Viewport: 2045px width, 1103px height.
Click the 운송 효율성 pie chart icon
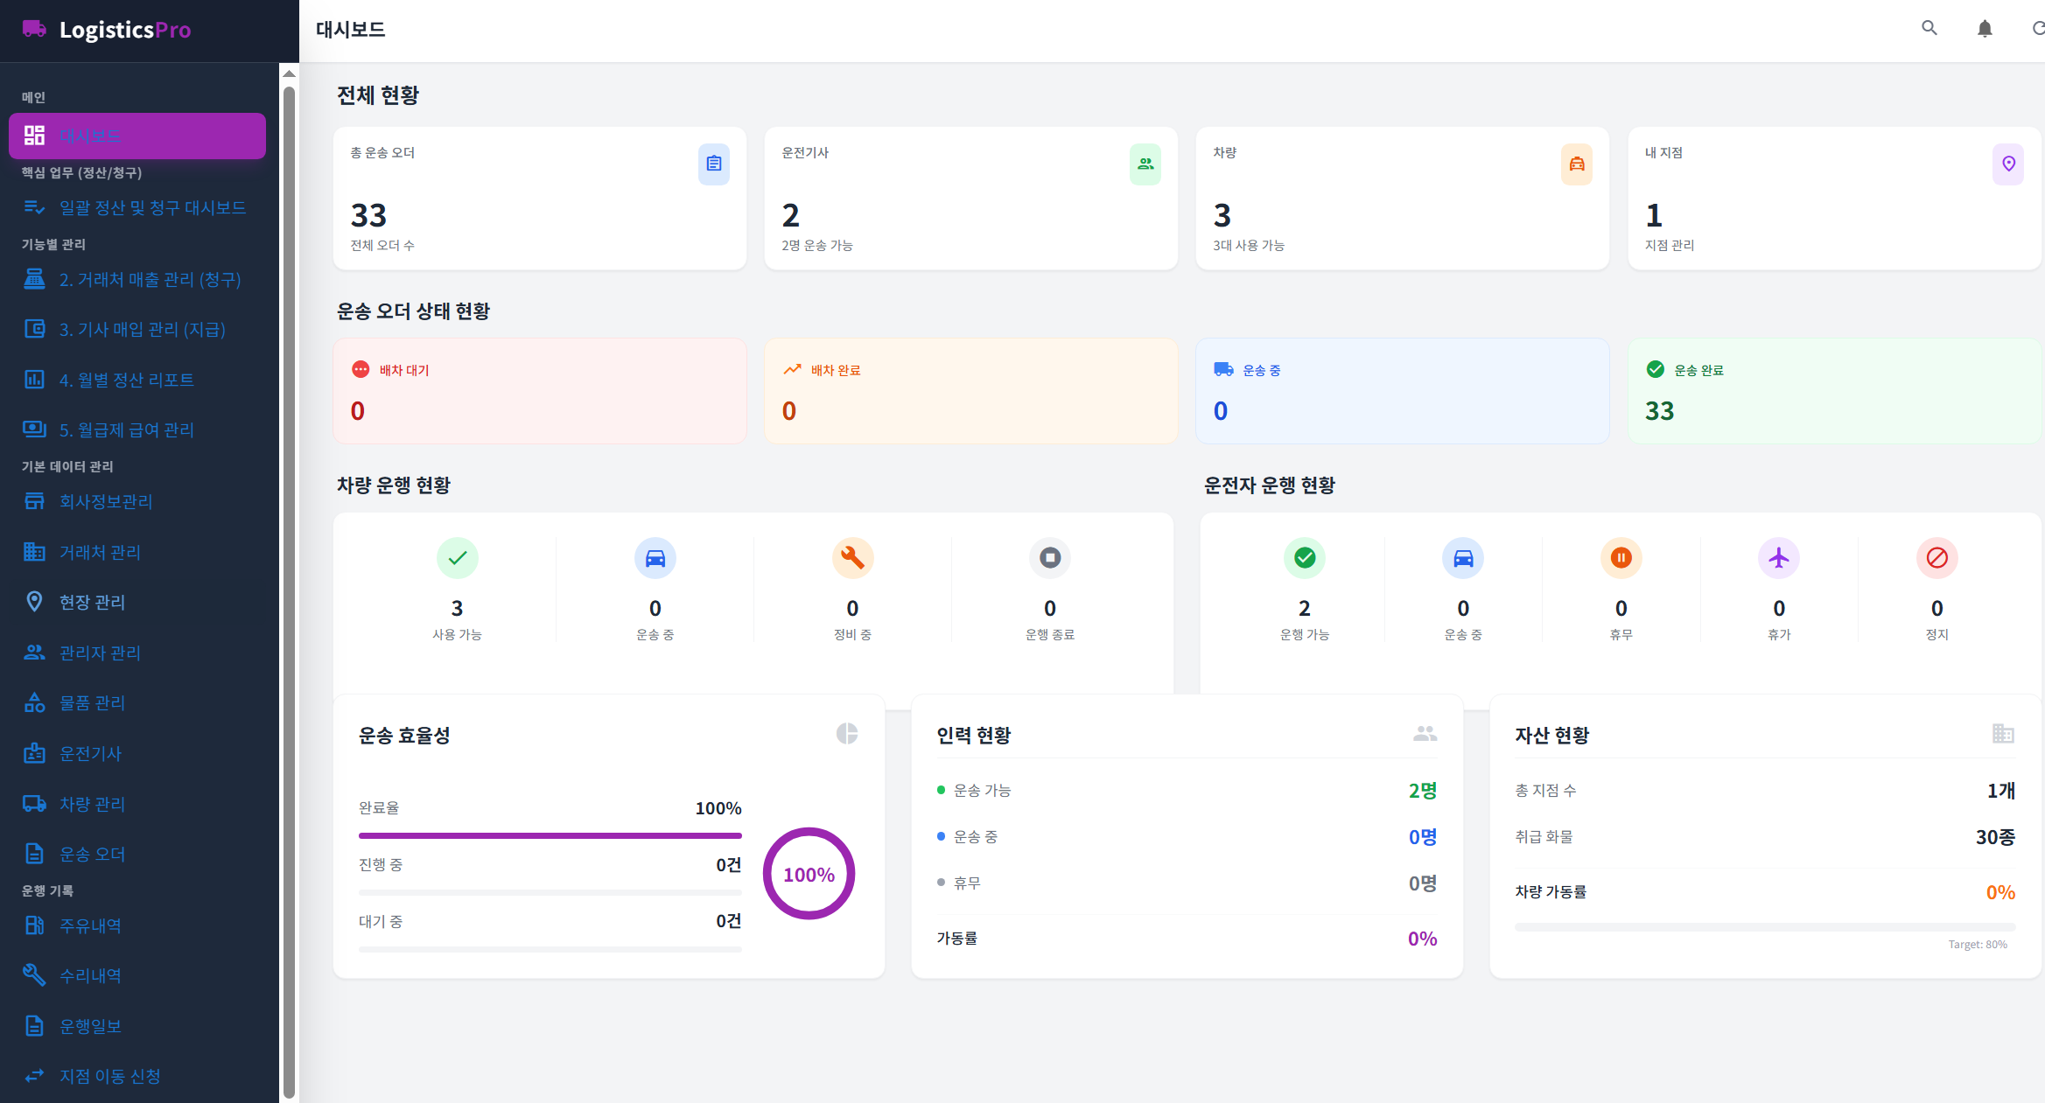point(847,734)
